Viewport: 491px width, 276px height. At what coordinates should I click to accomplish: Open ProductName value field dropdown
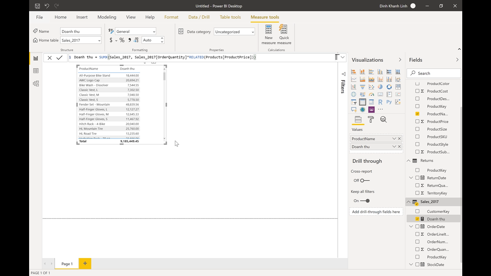(394, 139)
